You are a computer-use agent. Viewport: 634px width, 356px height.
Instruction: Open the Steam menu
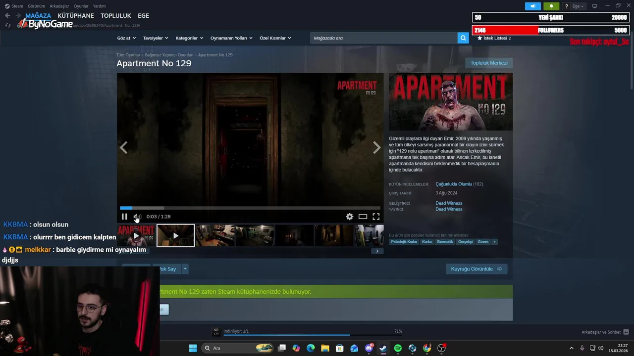coord(14,6)
